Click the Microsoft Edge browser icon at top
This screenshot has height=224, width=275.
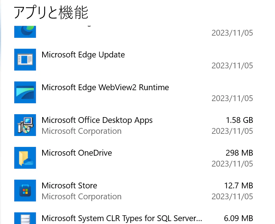coord(25,32)
